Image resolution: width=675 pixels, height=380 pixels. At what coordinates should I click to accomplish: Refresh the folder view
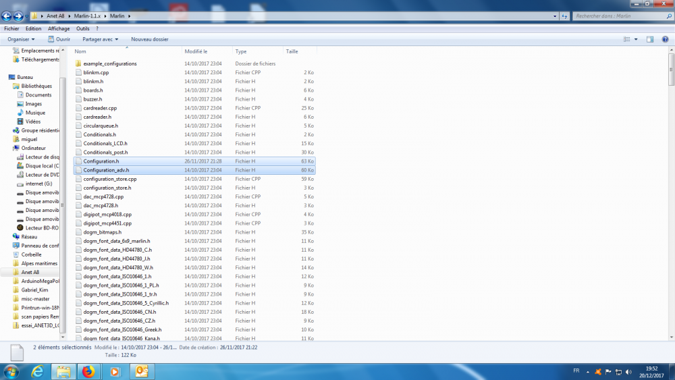click(x=564, y=16)
